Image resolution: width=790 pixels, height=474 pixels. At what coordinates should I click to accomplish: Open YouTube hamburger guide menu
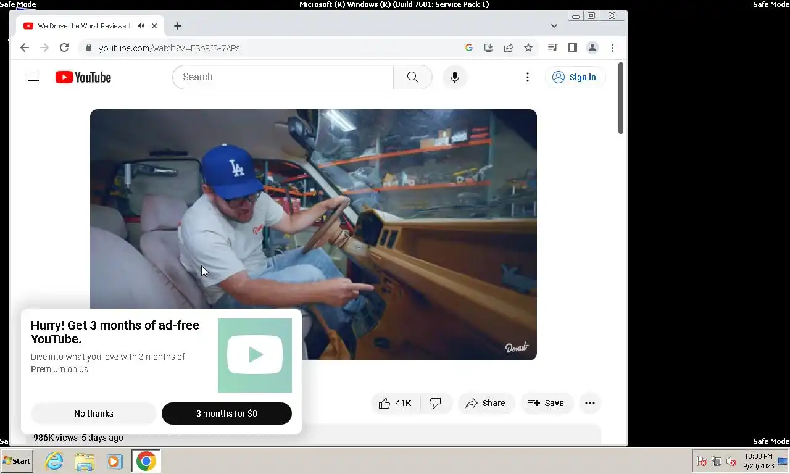(x=33, y=77)
